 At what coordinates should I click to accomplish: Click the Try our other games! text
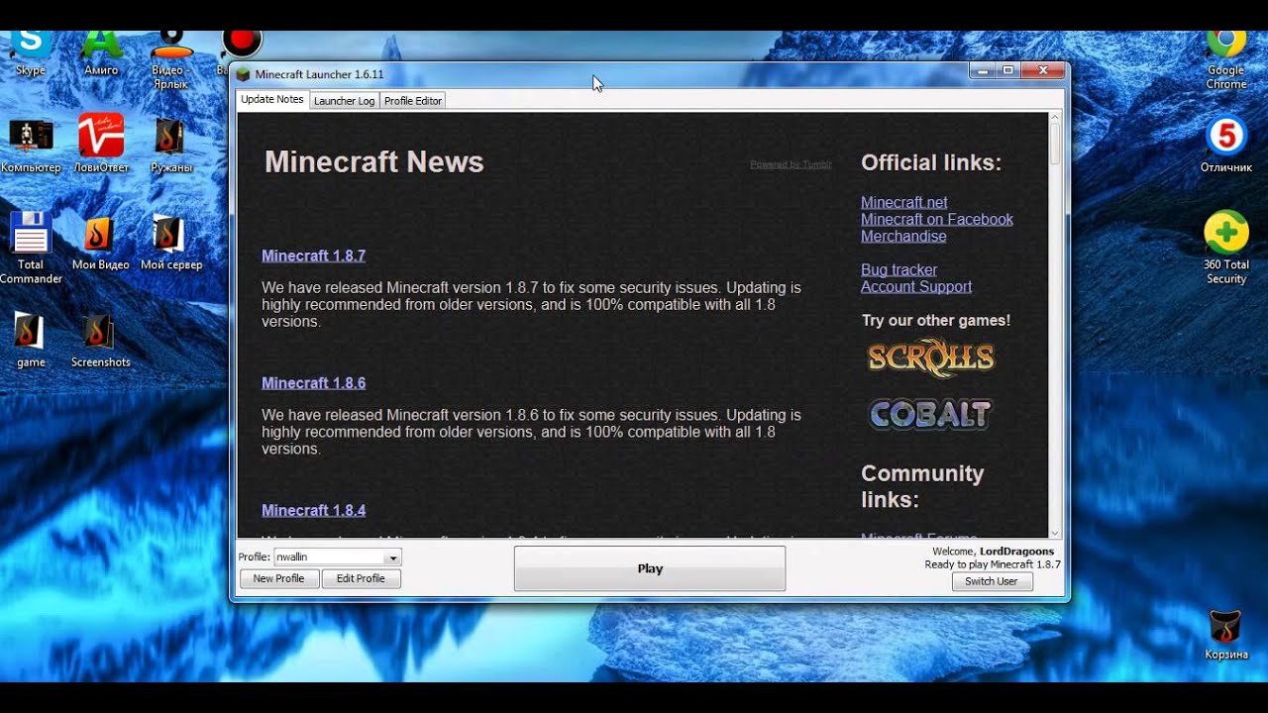936,321
